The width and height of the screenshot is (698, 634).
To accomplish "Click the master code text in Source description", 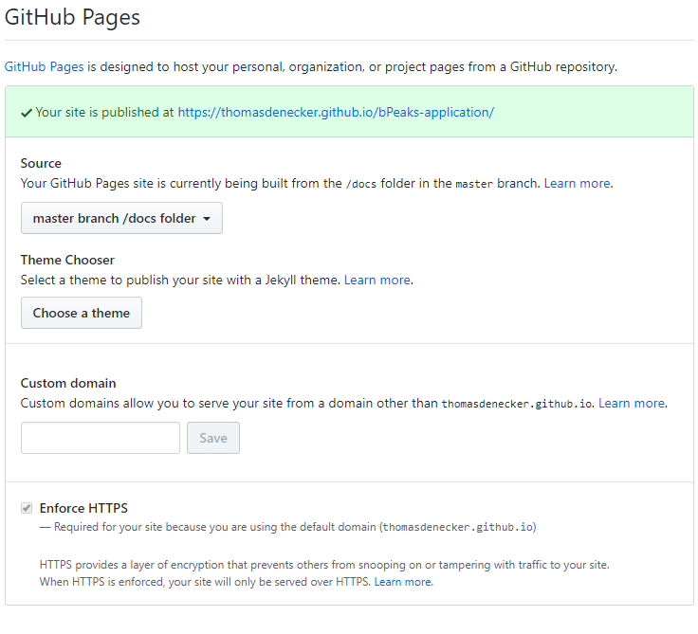I will 474,184.
